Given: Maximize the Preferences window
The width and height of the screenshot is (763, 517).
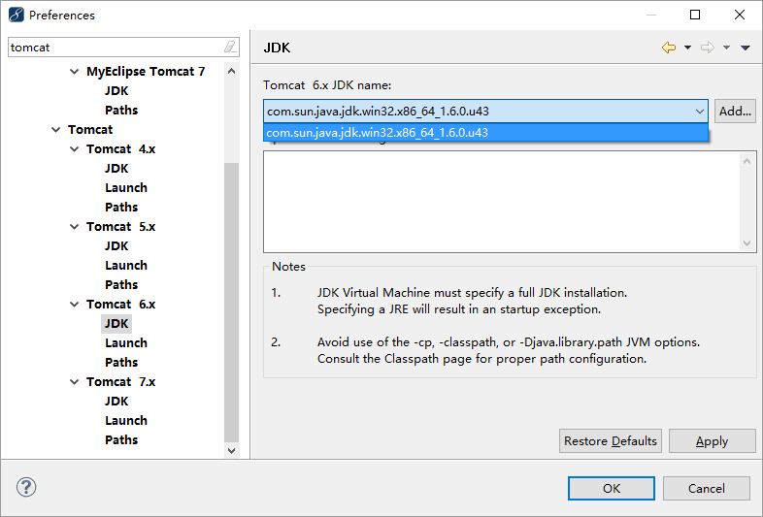Looking at the screenshot, I should point(695,15).
